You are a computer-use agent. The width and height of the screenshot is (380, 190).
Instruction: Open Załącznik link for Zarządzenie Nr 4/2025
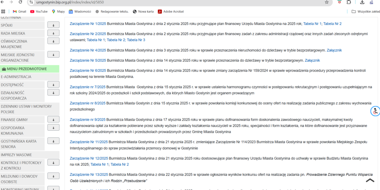[x=334, y=50]
